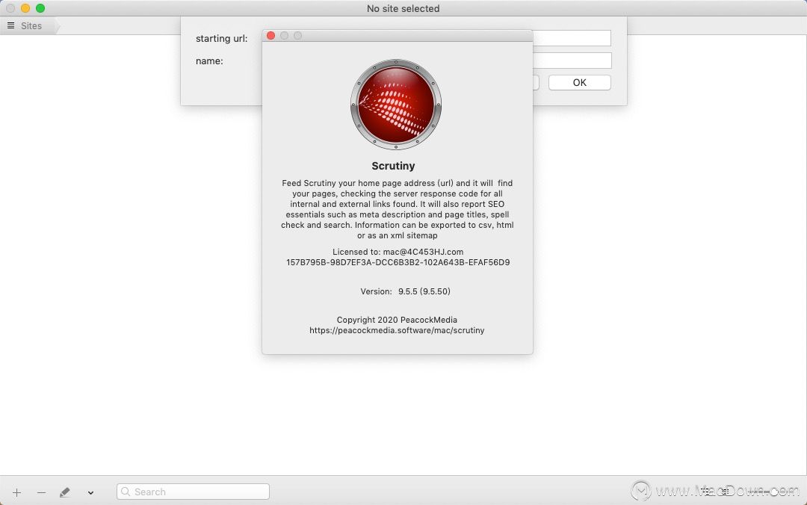Image resolution: width=807 pixels, height=505 pixels.
Task: Click the 'No site selected' window title
Action: [x=403, y=9]
